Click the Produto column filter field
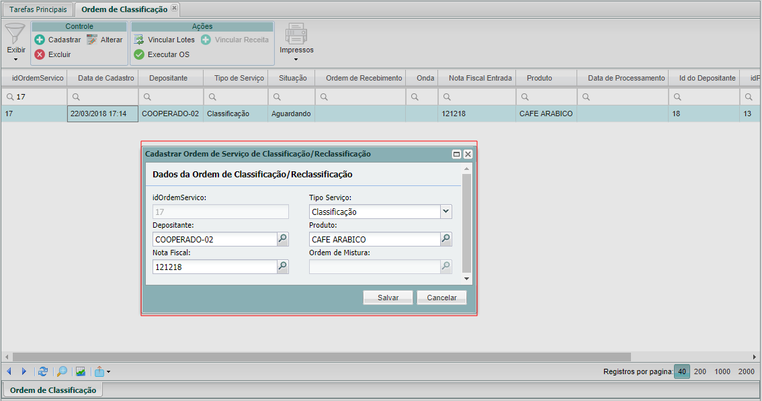 click(546, 97)
